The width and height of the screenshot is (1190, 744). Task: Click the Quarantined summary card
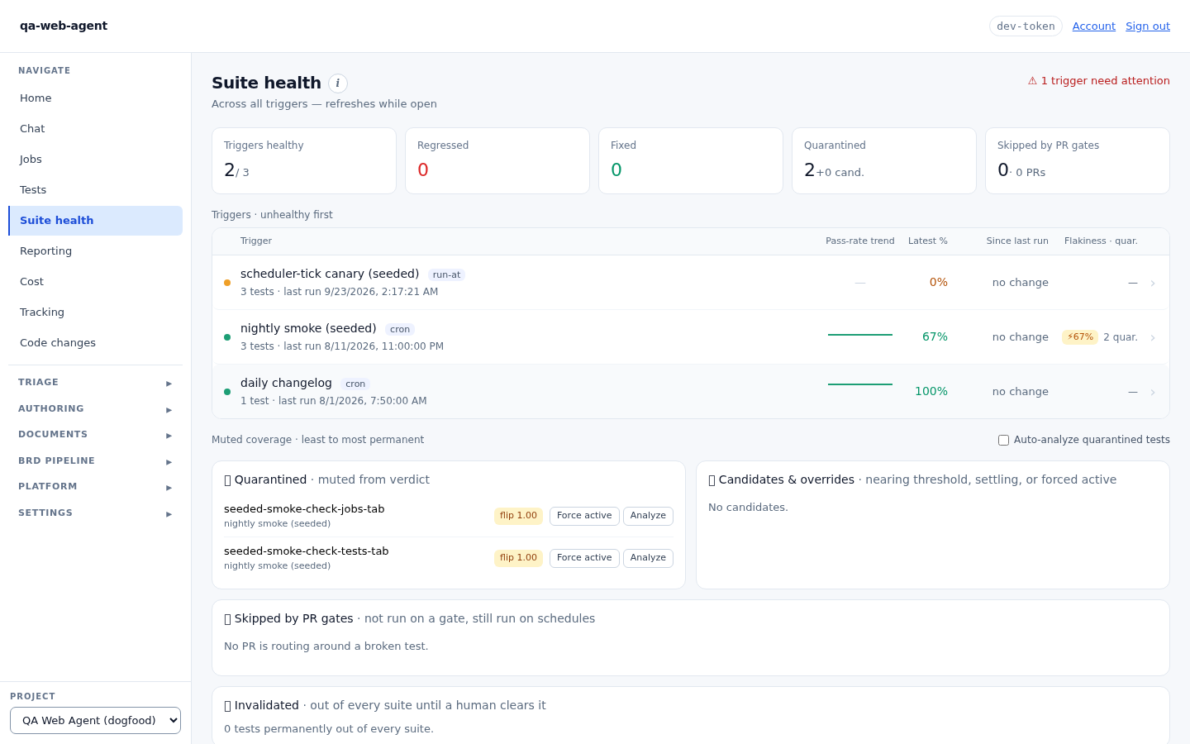pyautogui.click(x=884, y=161)
